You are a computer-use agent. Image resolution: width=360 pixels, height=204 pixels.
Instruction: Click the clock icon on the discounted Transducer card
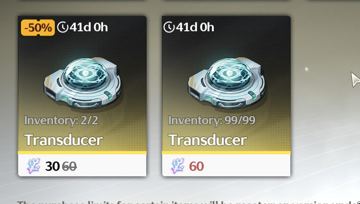[63, 27]
